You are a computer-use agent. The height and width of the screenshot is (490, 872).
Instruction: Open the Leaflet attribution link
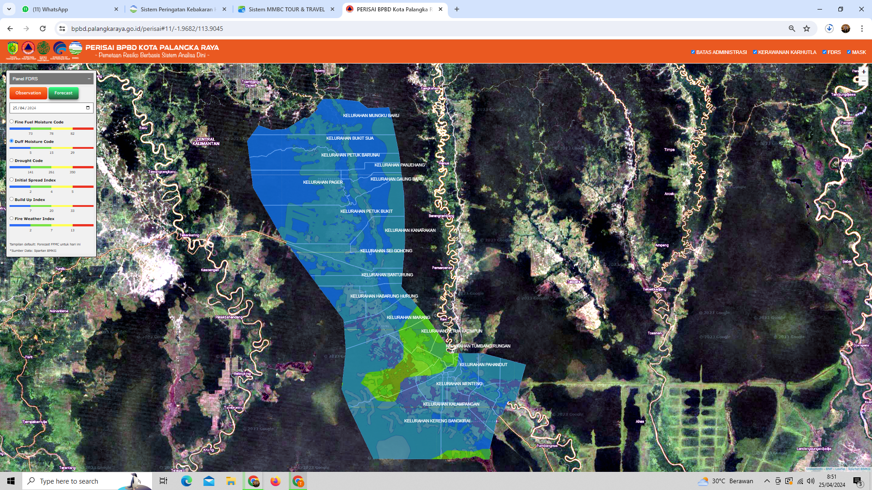click(840, 469)
